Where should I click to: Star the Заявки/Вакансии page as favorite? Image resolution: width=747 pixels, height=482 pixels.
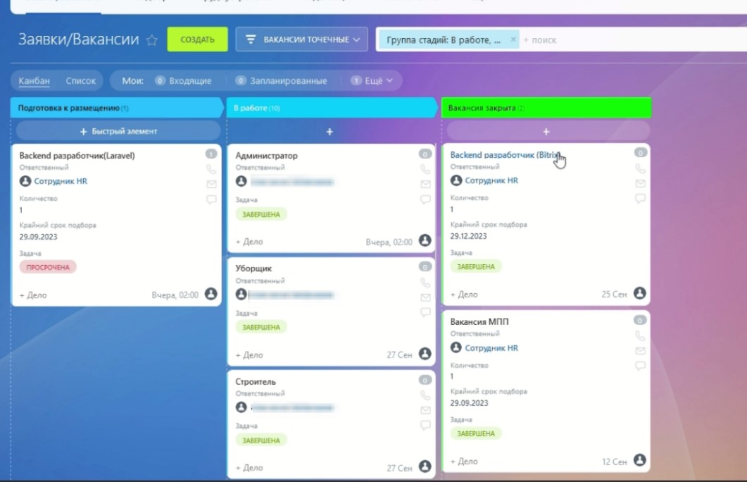tap(151, 40)
